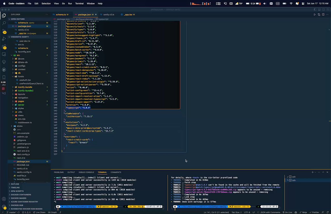
Task: Open Extensions view with 12 badge
Action: [x=4, y=47]
